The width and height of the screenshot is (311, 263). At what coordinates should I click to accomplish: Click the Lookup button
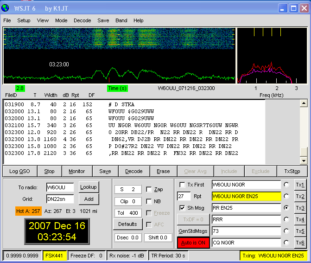click(x=89, y=187)
